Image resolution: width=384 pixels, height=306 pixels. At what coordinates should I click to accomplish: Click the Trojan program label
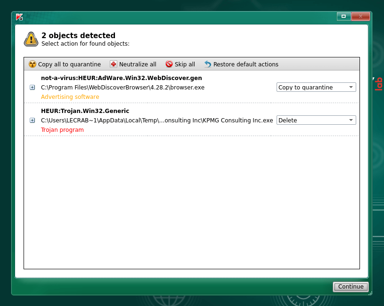tap(62, 130)
